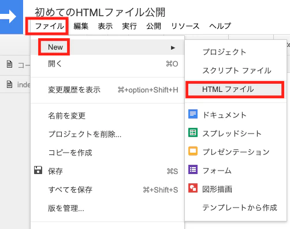Viewport: 290px width, 229px height.
Task: Click the purple Forms フォーム icon
Action: point(193,169)
